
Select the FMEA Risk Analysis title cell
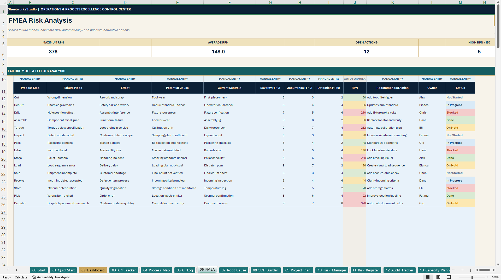pos(40,20)
